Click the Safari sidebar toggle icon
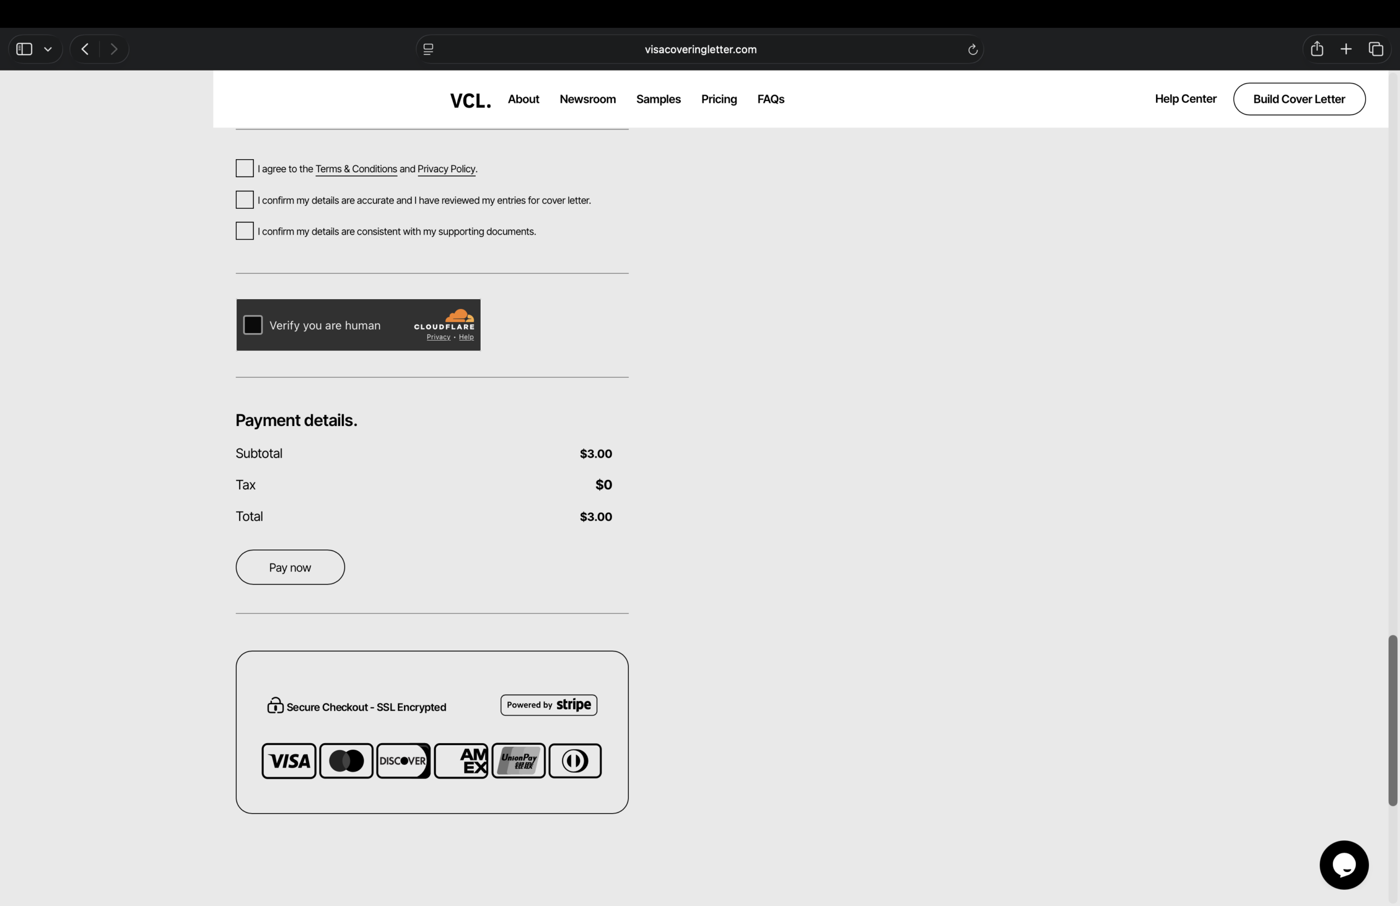The image size is (1400, 906). coord(24,49)
